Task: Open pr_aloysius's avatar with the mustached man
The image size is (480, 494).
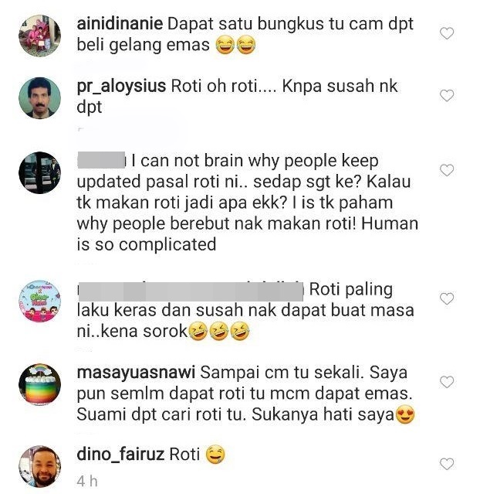Action: (x=39, y=98)
